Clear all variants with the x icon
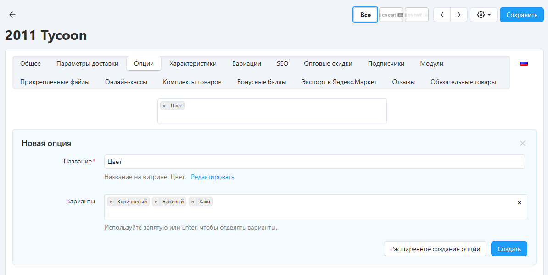Image resolution: width=548 pixels, height=275 pixels. coord(520,202)
